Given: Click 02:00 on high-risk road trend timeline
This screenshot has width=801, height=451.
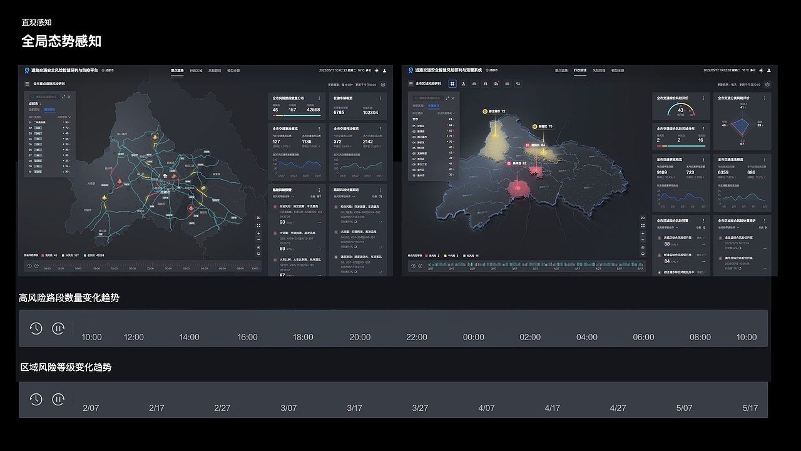Looking at the screenshot, I should 530,337.
